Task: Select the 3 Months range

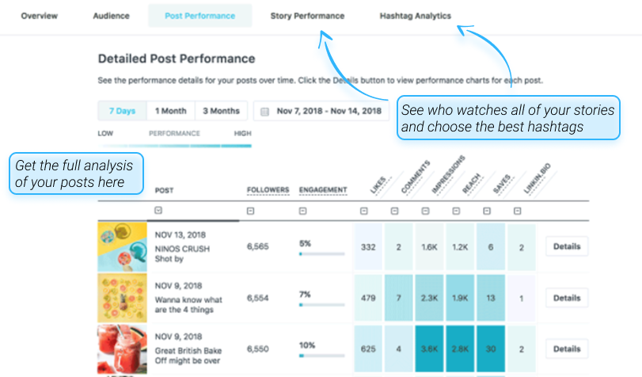Action: (x=221, y=111)
